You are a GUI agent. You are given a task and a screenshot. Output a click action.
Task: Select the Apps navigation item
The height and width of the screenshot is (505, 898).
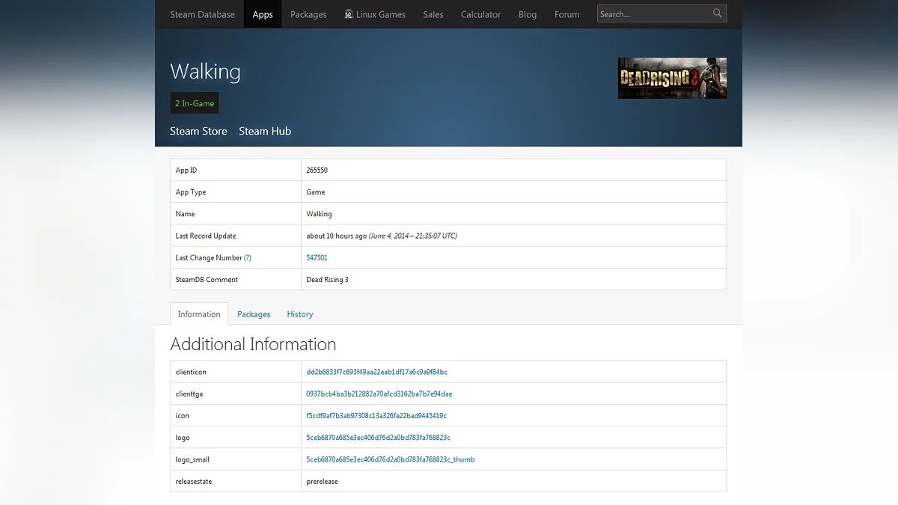[263, 14]
